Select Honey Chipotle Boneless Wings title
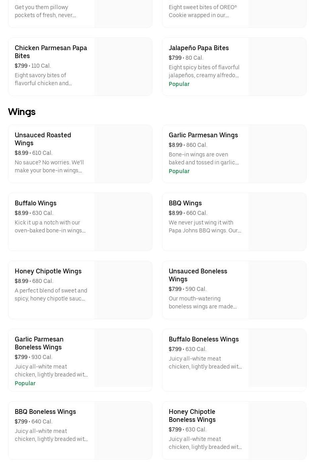The height and width of the screenshot is (470, 320). click(192, 415)
